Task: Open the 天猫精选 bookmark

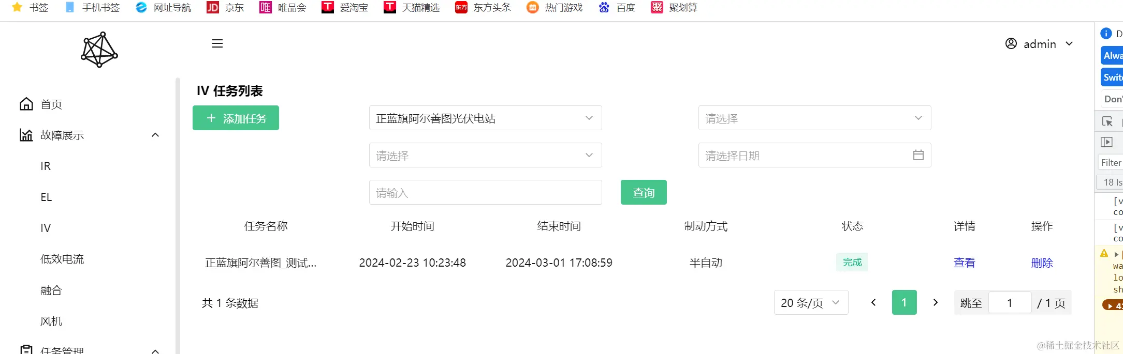Action: tap(412, 7)
